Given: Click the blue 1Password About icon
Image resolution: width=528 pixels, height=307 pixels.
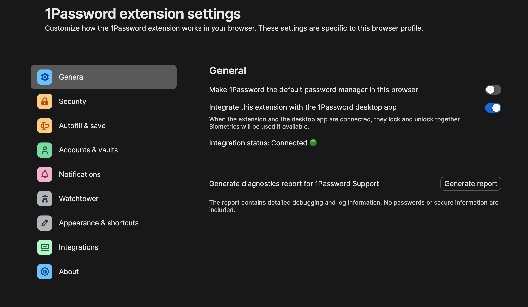Looking at the screenshot, I should (x=45, y=272).
